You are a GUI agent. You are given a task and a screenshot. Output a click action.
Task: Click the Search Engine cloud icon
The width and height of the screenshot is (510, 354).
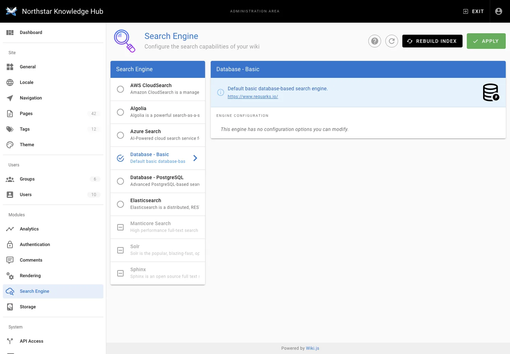click(10, 291)
